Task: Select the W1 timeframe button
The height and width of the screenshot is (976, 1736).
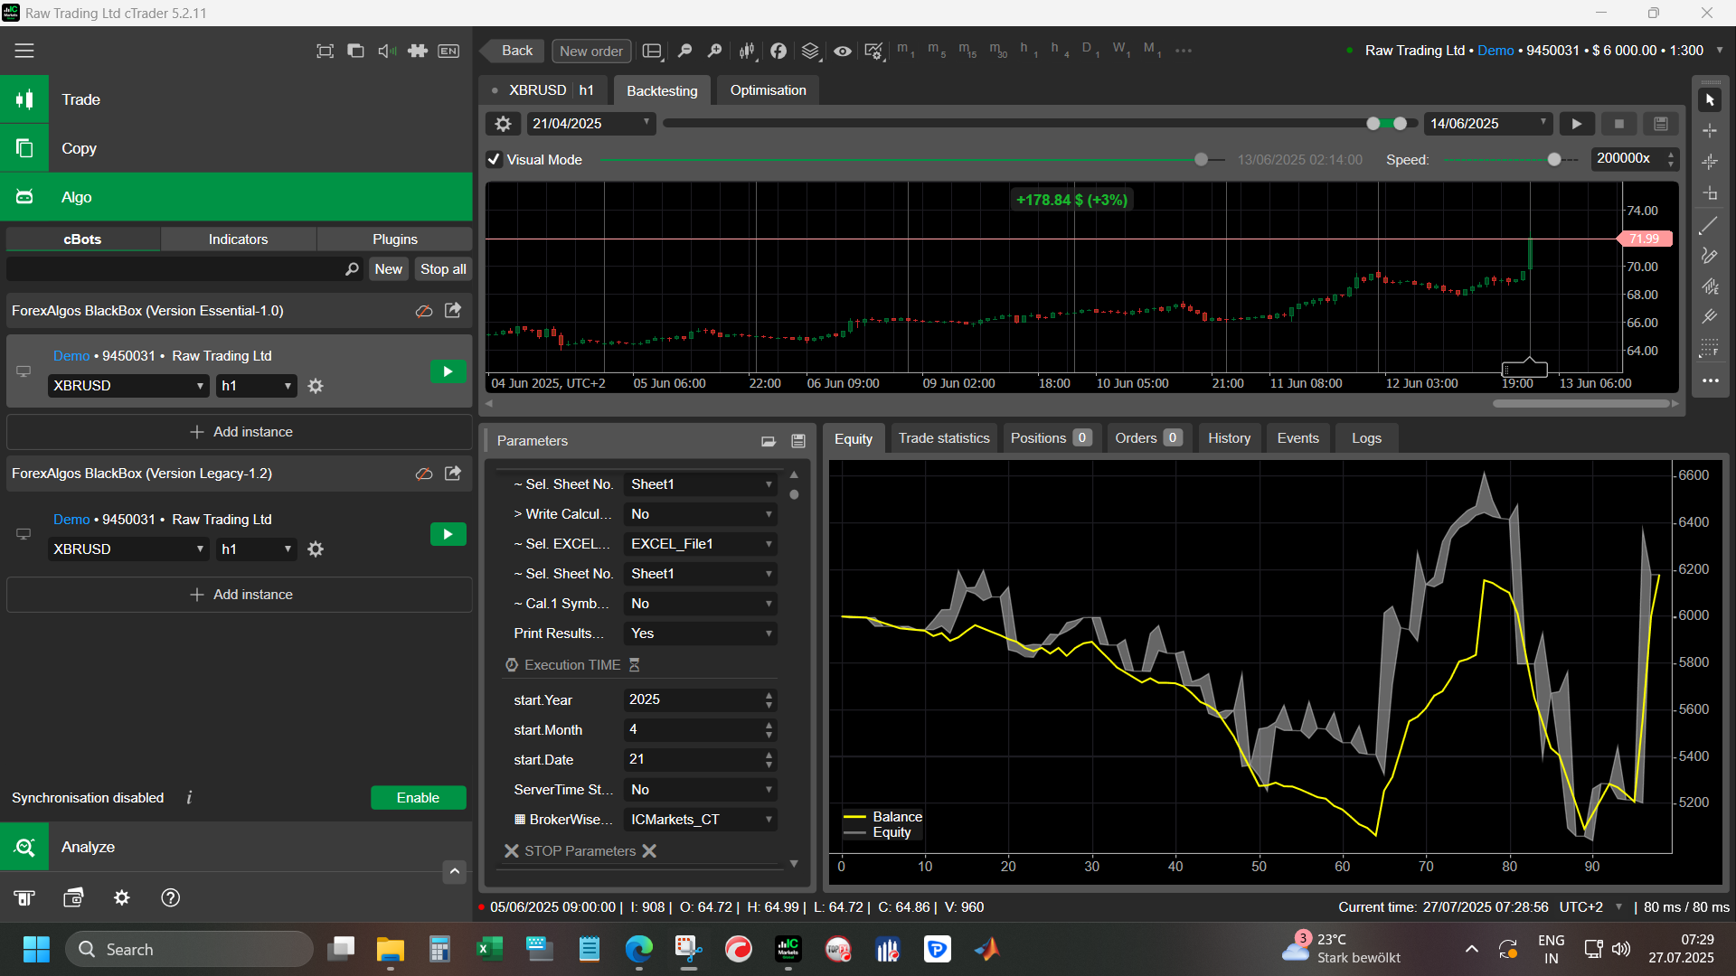Action: pyautogui.click(x=1121, y=50)
